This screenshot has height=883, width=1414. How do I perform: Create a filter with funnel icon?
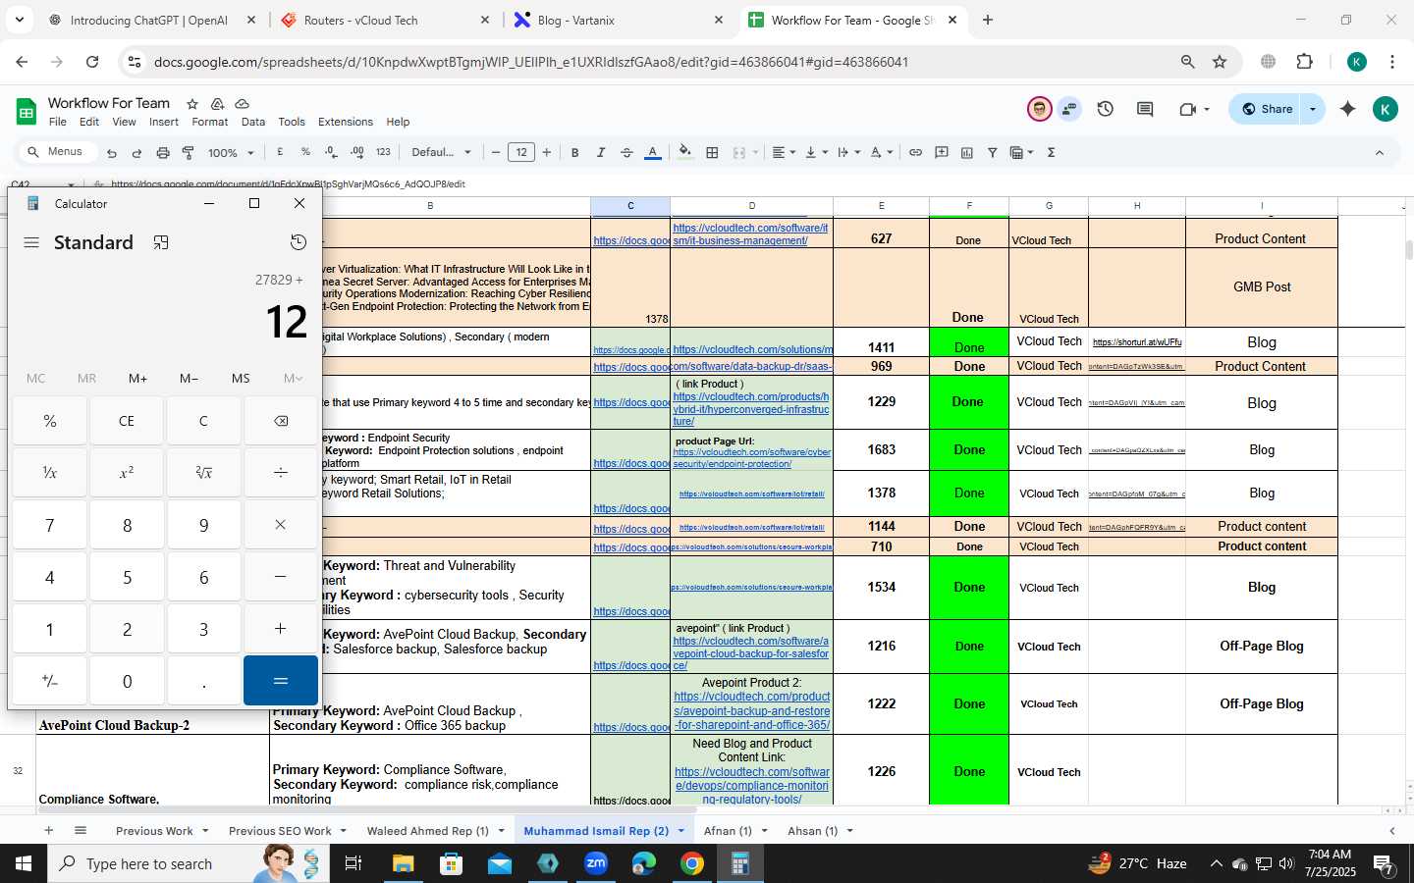[x=993, y=152]
